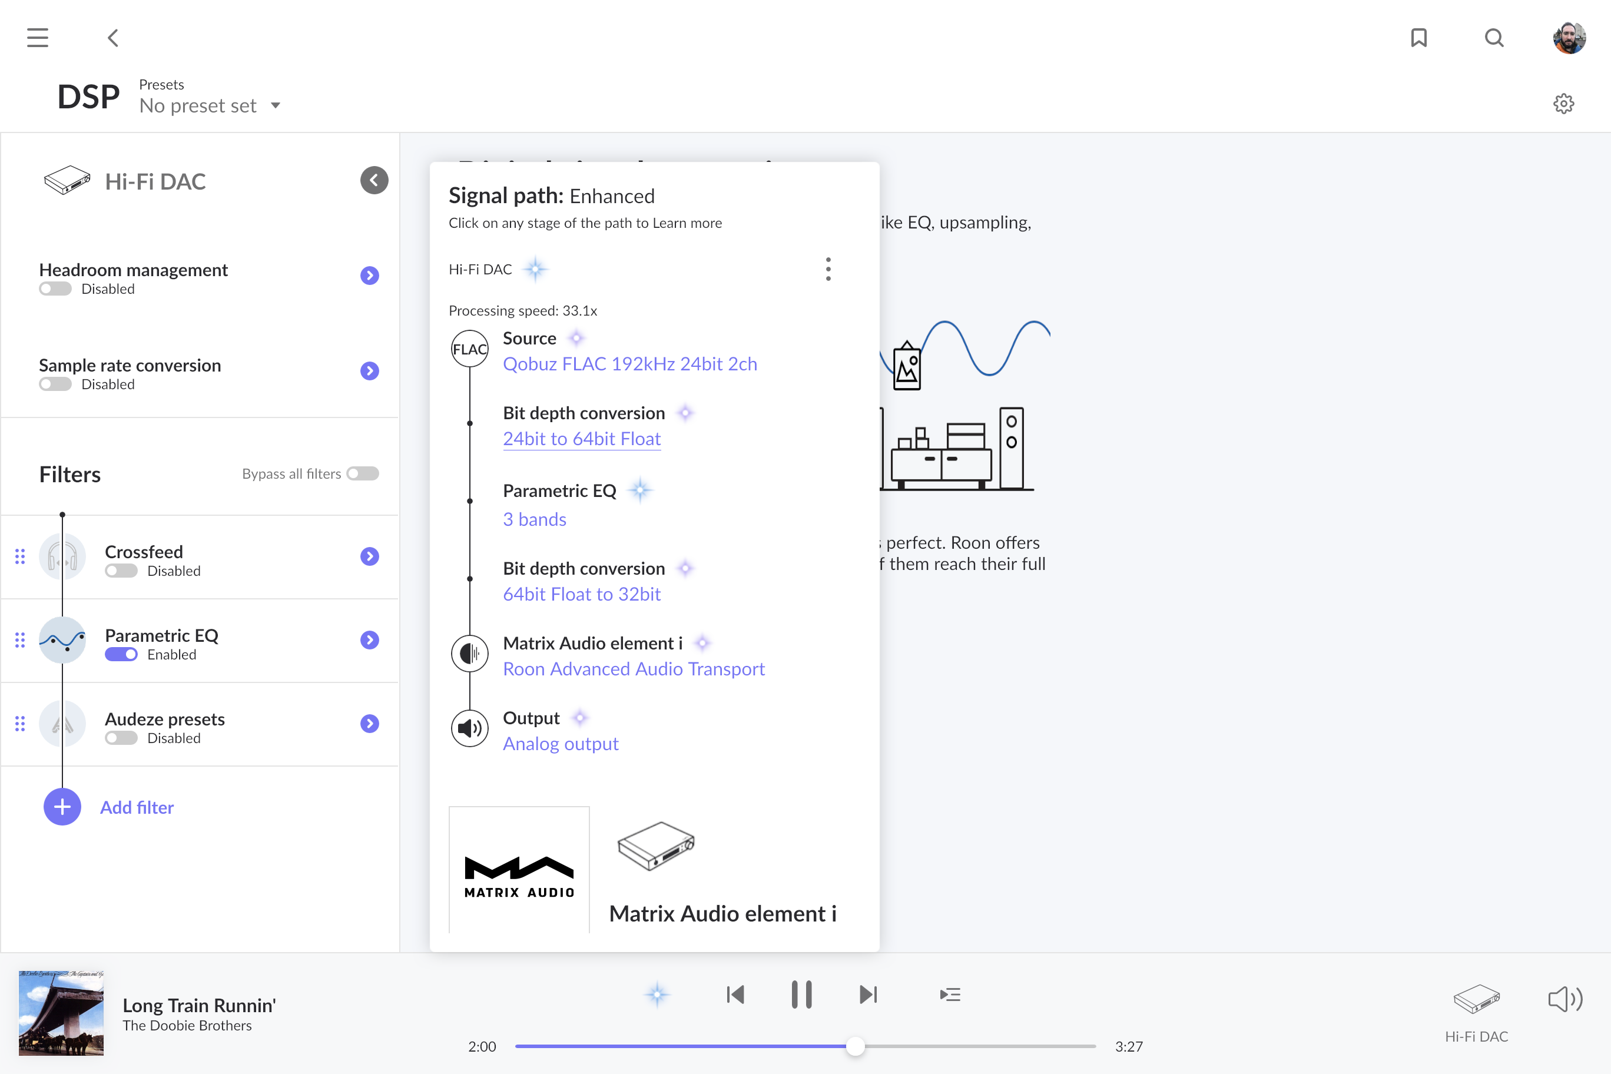Pause playback
The height and width of the screenshot is (1074, 1611).
801,995
